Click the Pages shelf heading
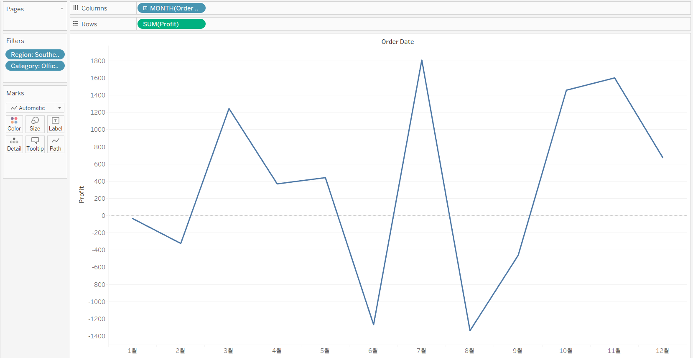Image resolution: width=693 pixels, height=358 pixels. tap(15, 9)
